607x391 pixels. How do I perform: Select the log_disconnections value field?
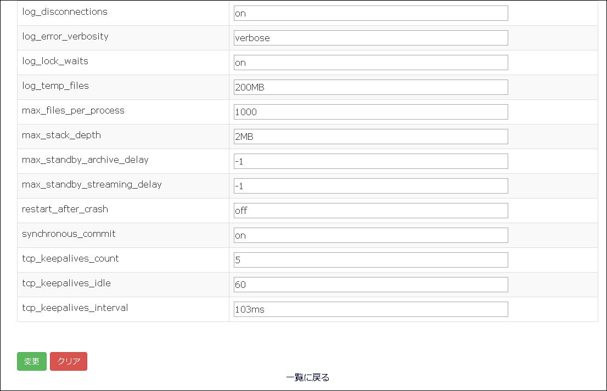coord(371,13)
